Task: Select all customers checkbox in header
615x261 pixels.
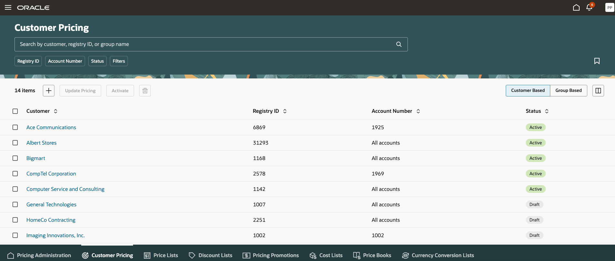Action: coord(15,111)
